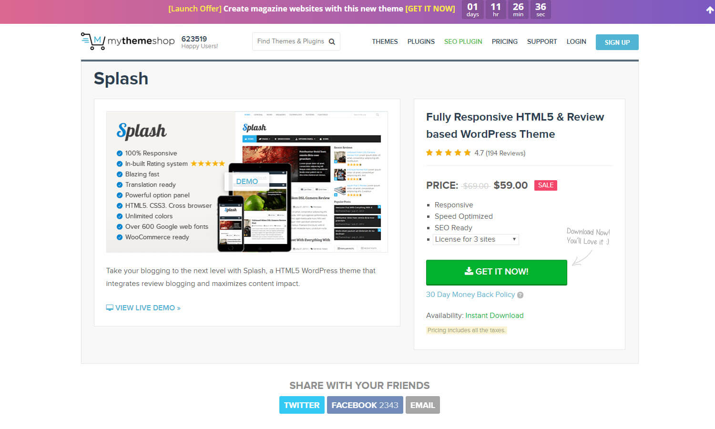Click the monitor icon beside VIEW LIVE DEMO
This screenshot has height=429, width=715.
[109, 307]
